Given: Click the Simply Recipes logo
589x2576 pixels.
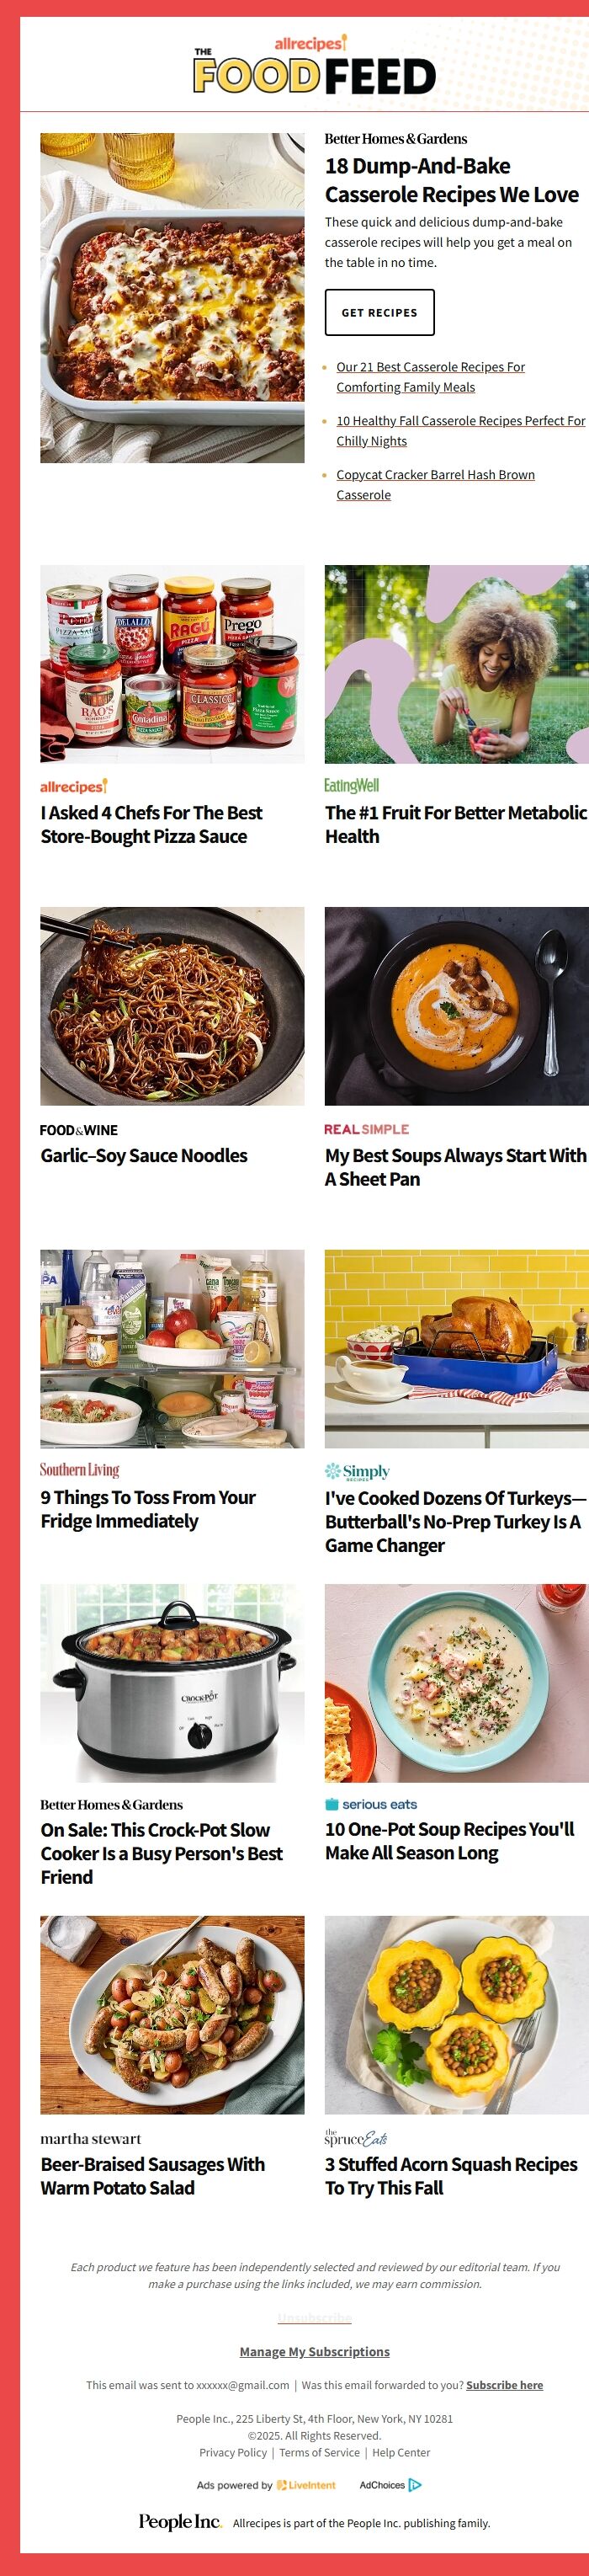Looking at the screenshot, I should [357, 1471].
